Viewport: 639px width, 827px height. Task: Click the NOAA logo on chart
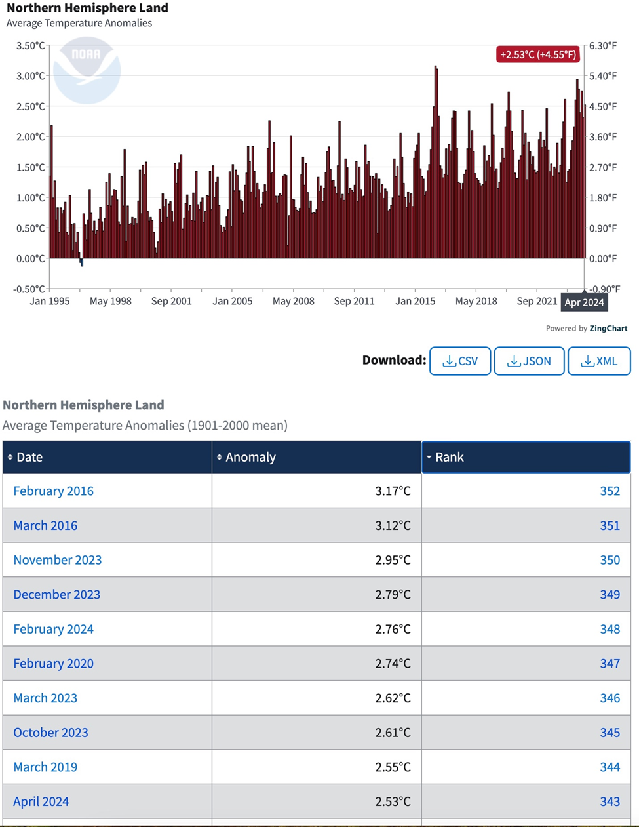click(x=87, y=70)
